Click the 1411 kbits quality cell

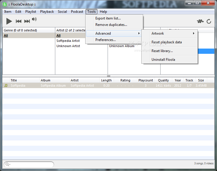[163, 85]
